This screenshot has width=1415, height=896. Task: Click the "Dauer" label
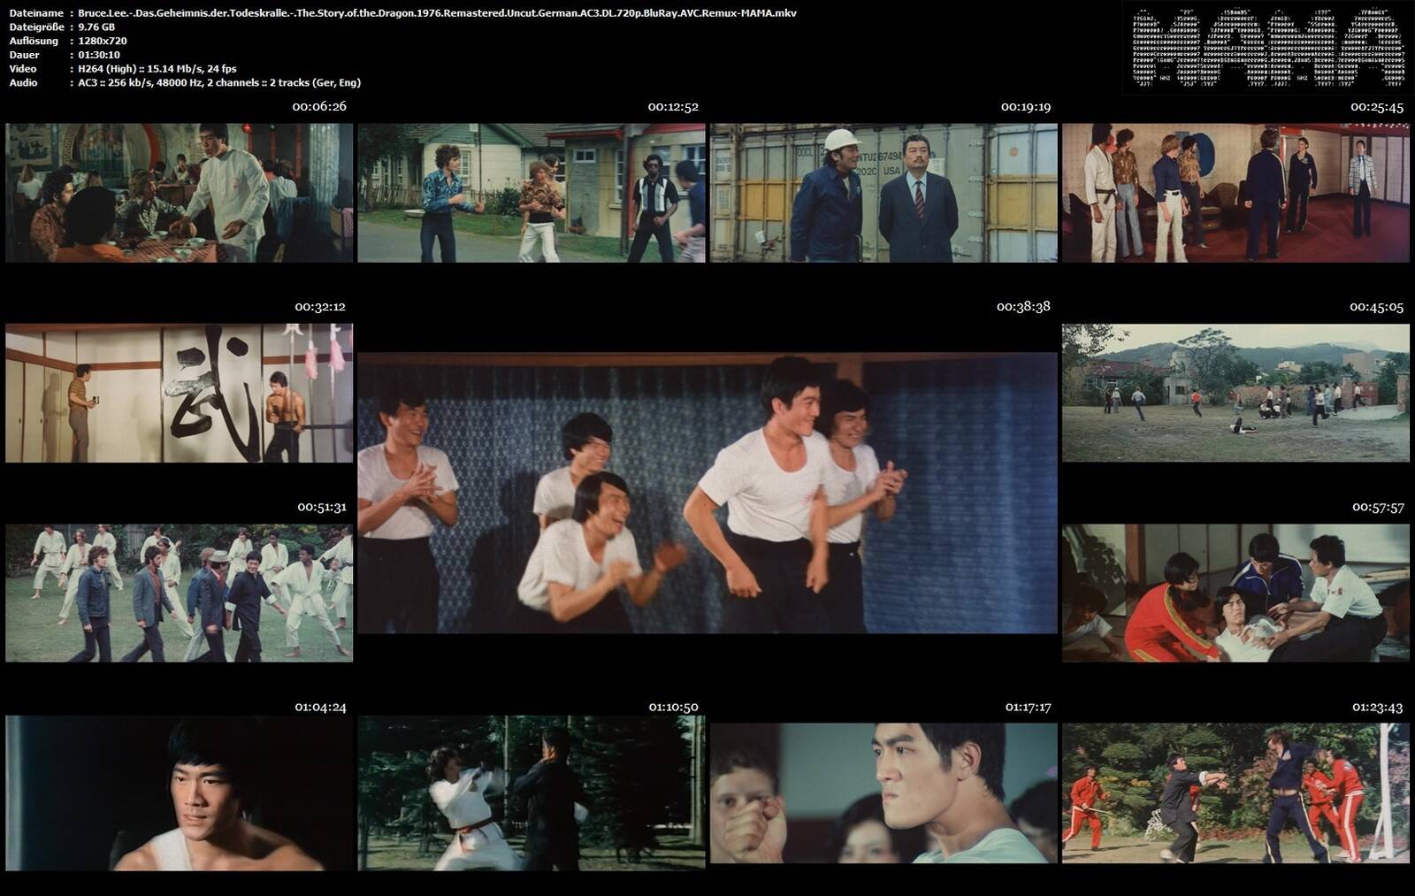(x=24, y=55)
